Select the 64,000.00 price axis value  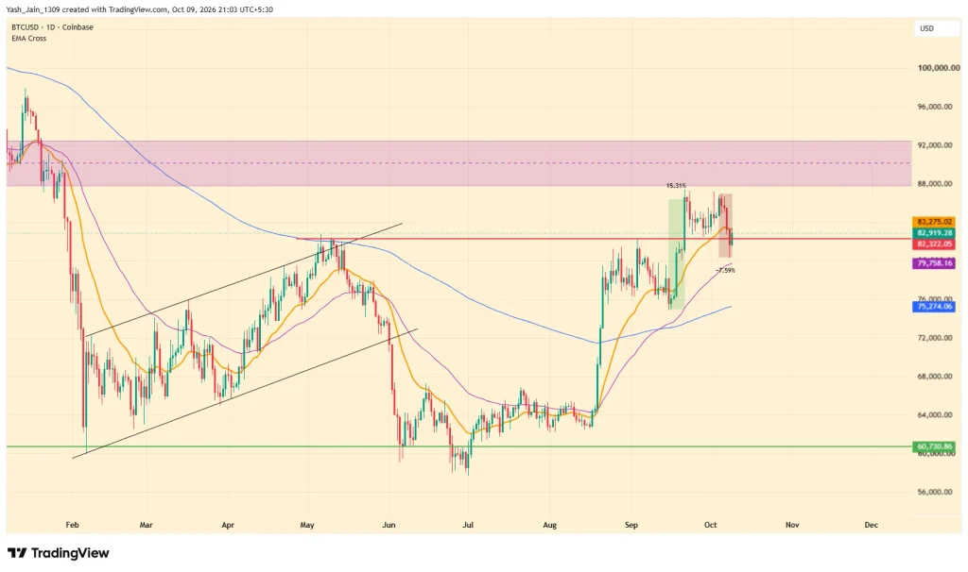(935, 414)
